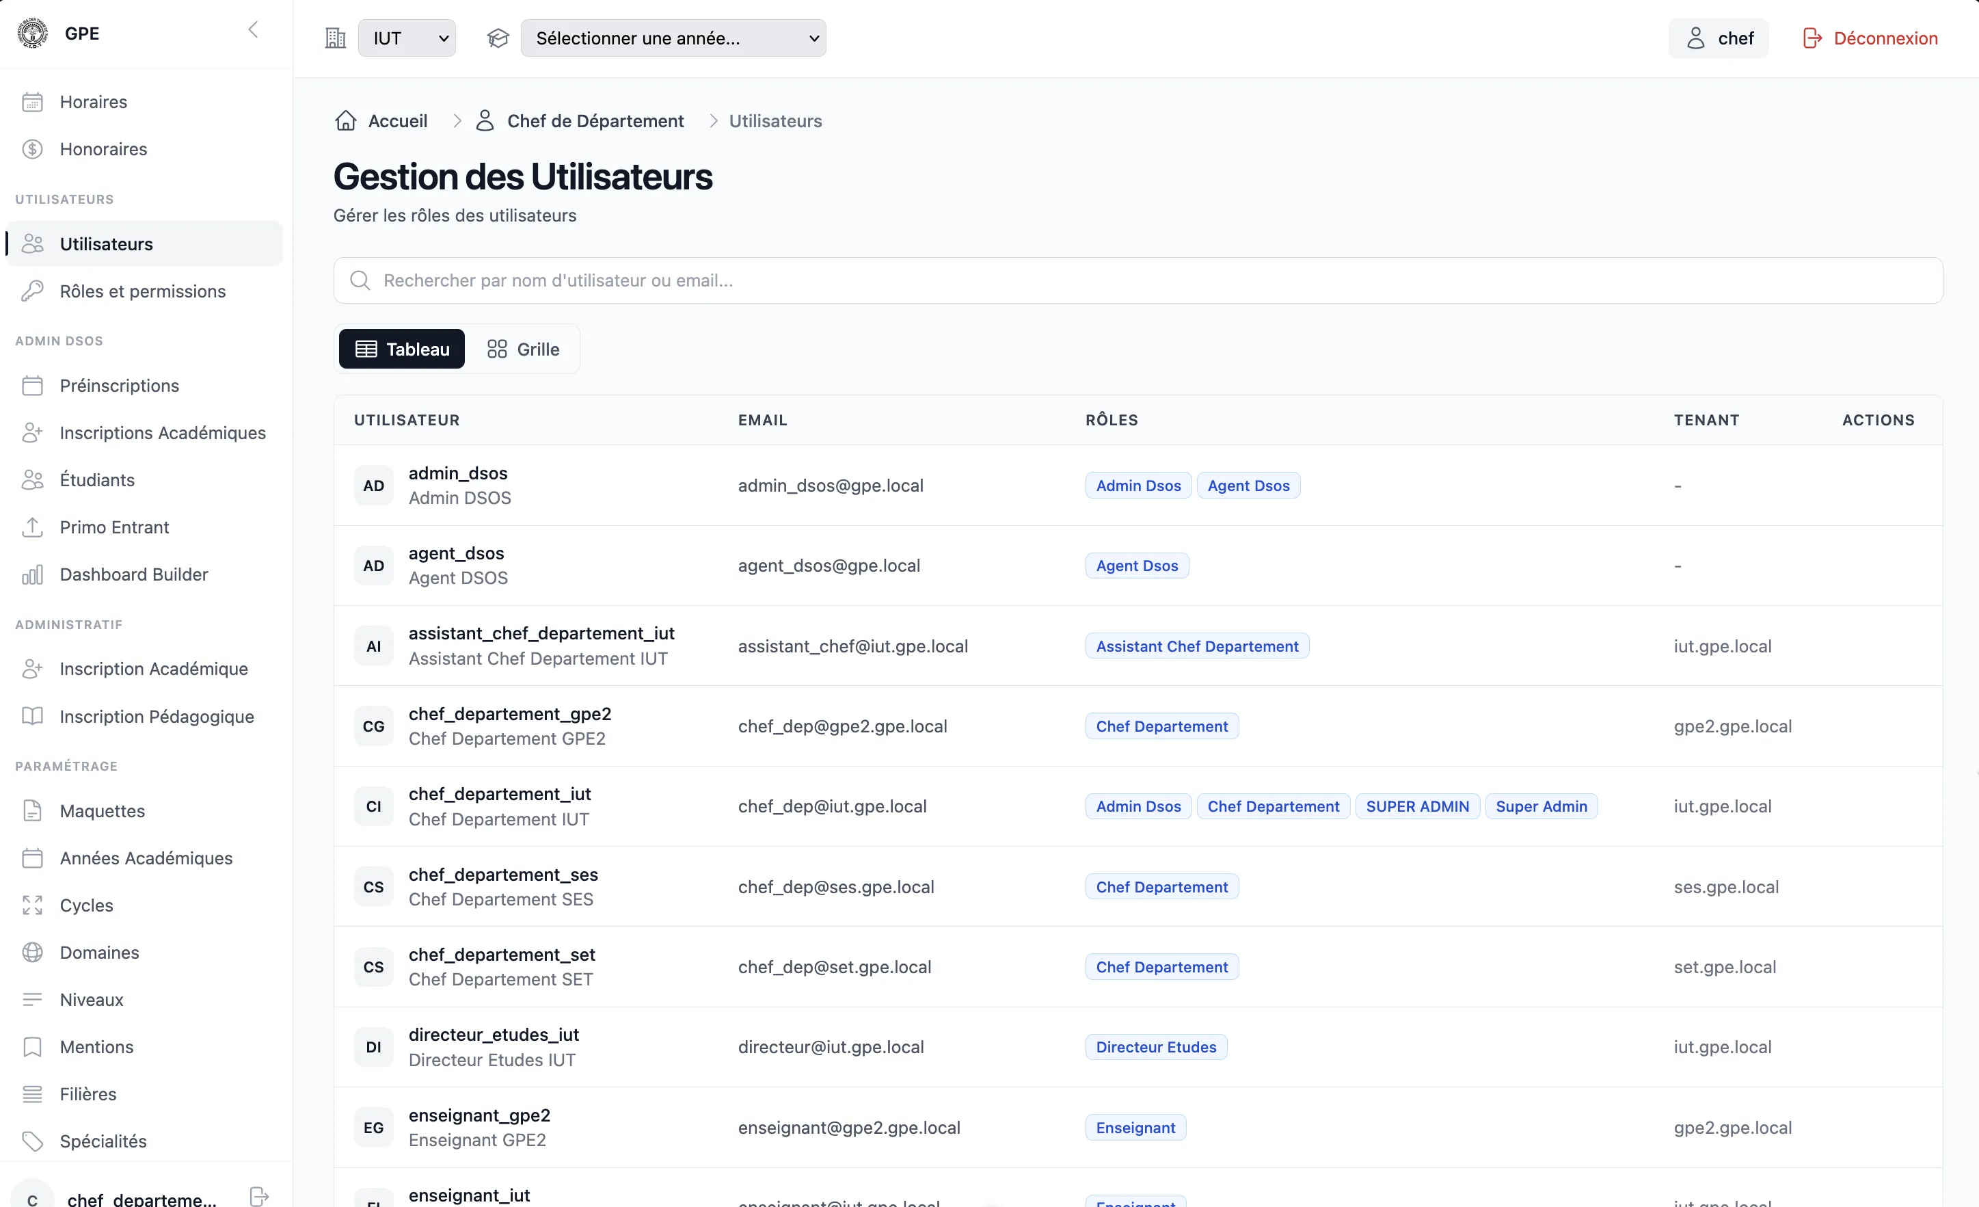
Task: Collapse the sidebar with the chevron arrow
Action: [x=253, y=31]
